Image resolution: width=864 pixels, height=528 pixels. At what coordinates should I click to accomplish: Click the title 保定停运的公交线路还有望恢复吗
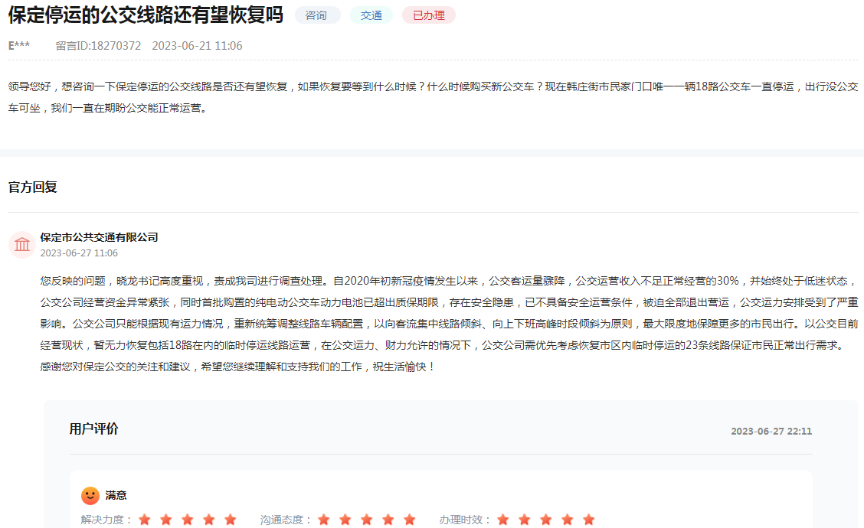coord(146,15)
